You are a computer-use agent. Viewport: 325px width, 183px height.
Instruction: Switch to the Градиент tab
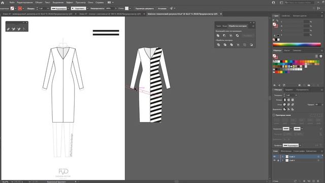289,90
